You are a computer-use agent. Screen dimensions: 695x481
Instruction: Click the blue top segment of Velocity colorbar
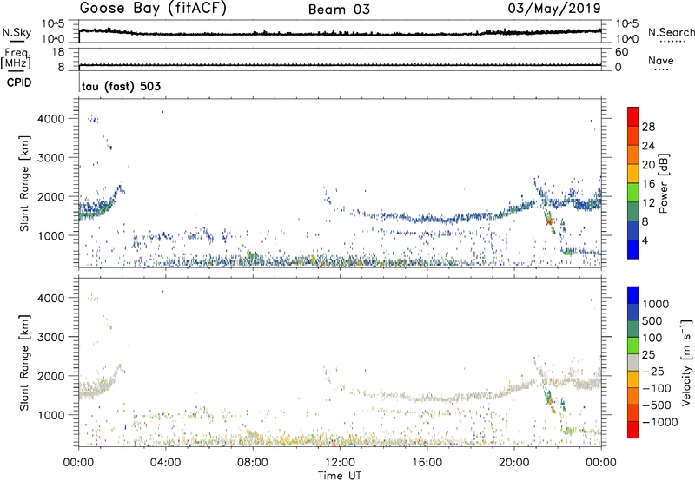point(633,295)
